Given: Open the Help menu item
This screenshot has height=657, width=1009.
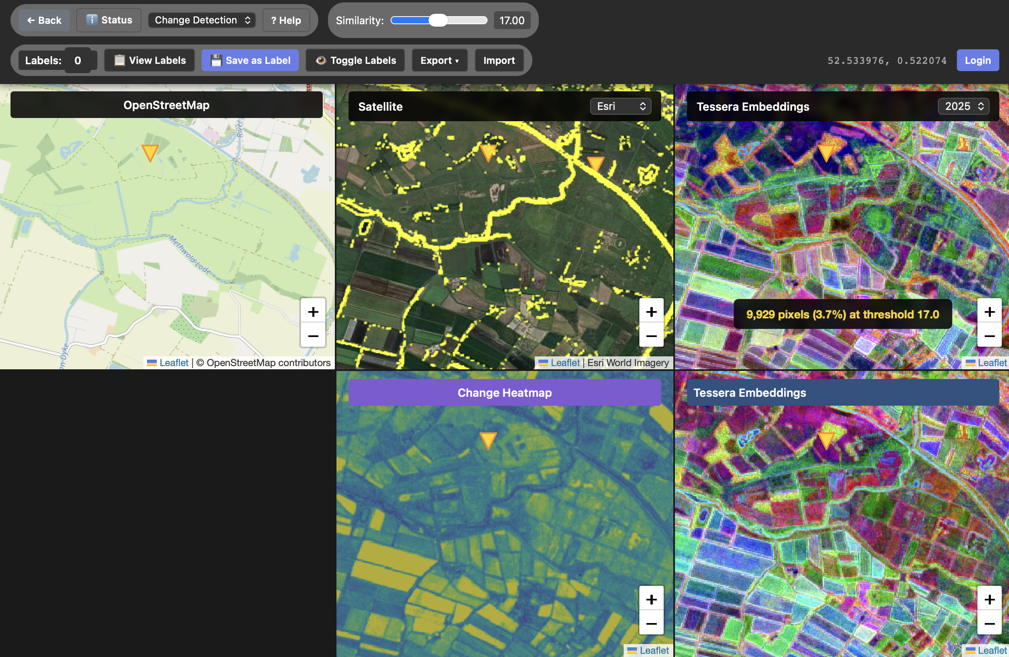Looking at the screenshot, I should pos(286,20).
